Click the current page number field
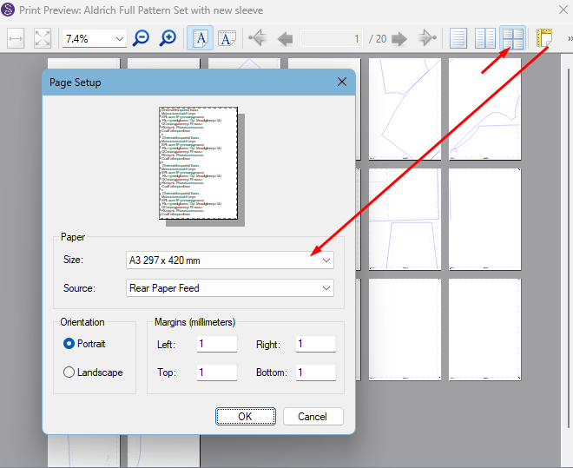The width and height of the screenshot is (573, 468). 333,38
